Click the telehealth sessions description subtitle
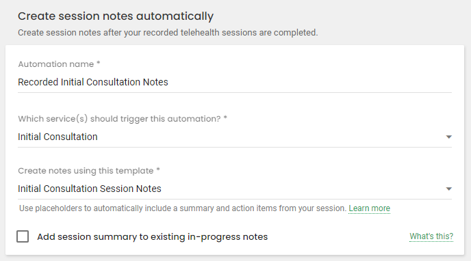Screen dimensions: 471x261 (x=168, y=32)
